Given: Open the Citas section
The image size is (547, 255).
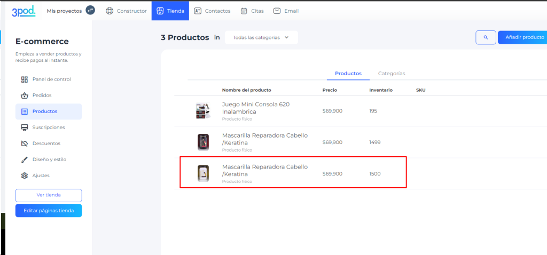Looking at the screenshot, I should [x=252, y=11].
